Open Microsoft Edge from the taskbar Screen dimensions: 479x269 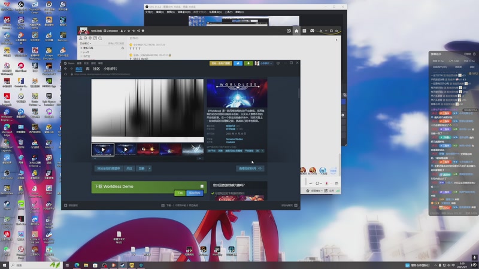point(77,265)
